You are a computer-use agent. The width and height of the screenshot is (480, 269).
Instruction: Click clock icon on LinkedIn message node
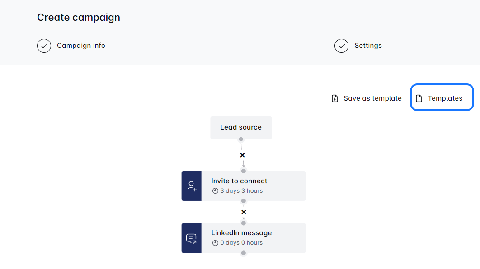coord(215,243)
